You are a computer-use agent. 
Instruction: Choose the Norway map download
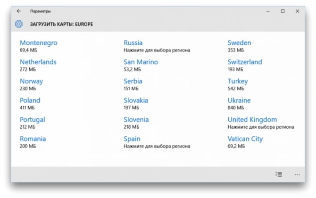pyautogui.click(x=31, y=84)
